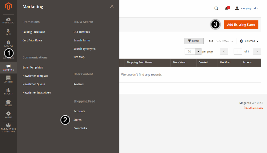The image size is (267, 153).
Task: Select the Marketing megaphone sidebar icon
Action: pyautogui.click(x=8, y=67)
